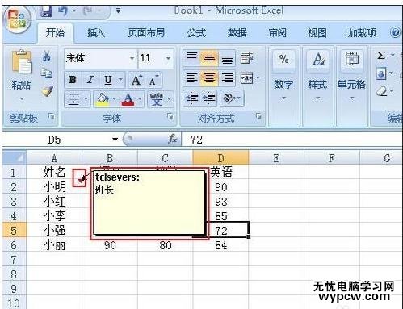The width and height of the screenshot is (403, 309).
Task: Align cell text right
Action: (x=227, y=78)
